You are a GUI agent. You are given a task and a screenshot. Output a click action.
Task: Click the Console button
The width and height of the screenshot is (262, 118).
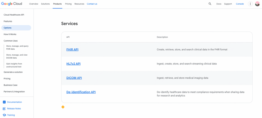[240, 4]
